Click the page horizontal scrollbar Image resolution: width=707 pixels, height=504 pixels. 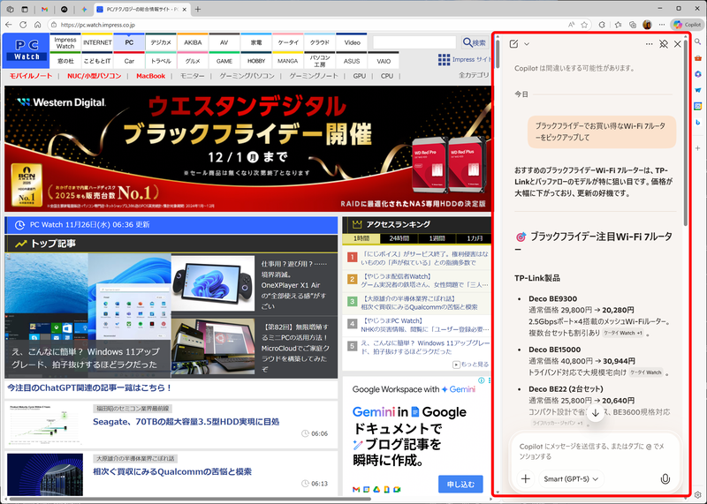coord(189,499)
